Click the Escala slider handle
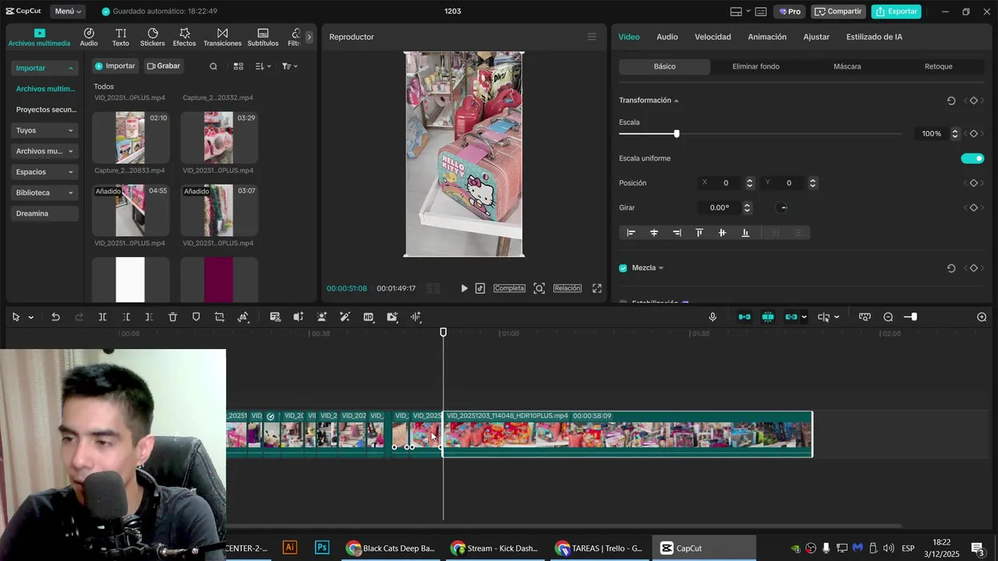The image size is (998, 561). click(x=677, y=134)
